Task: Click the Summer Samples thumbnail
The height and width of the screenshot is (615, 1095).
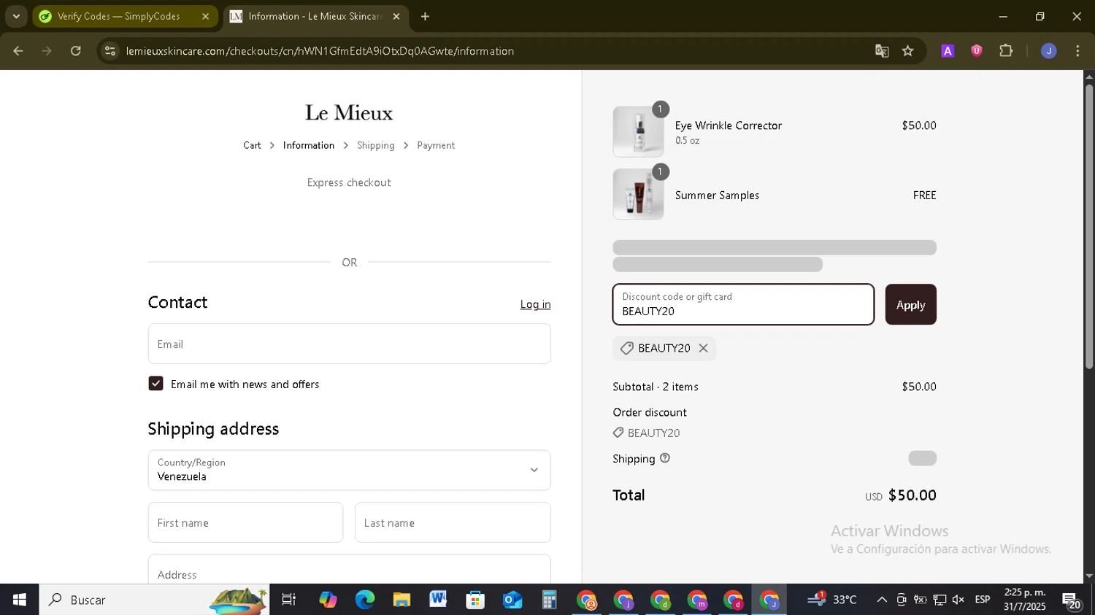Action: point(639,194)
